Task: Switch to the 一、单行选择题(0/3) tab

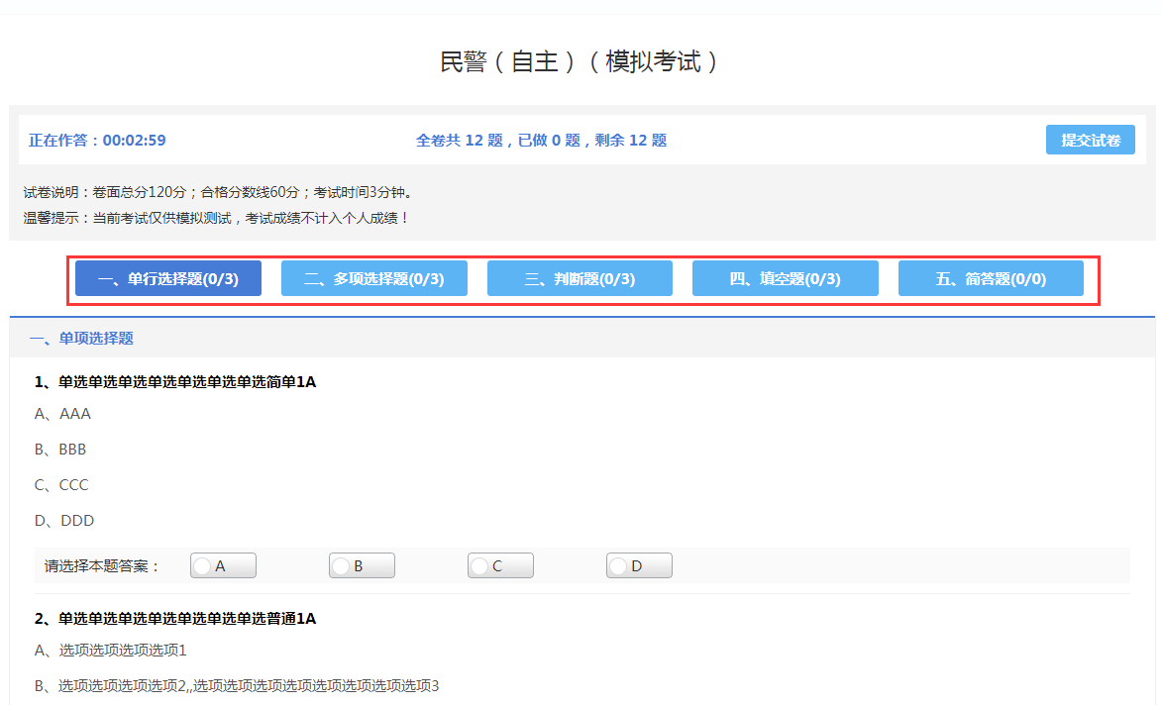Action: click(x=168, y=279)
